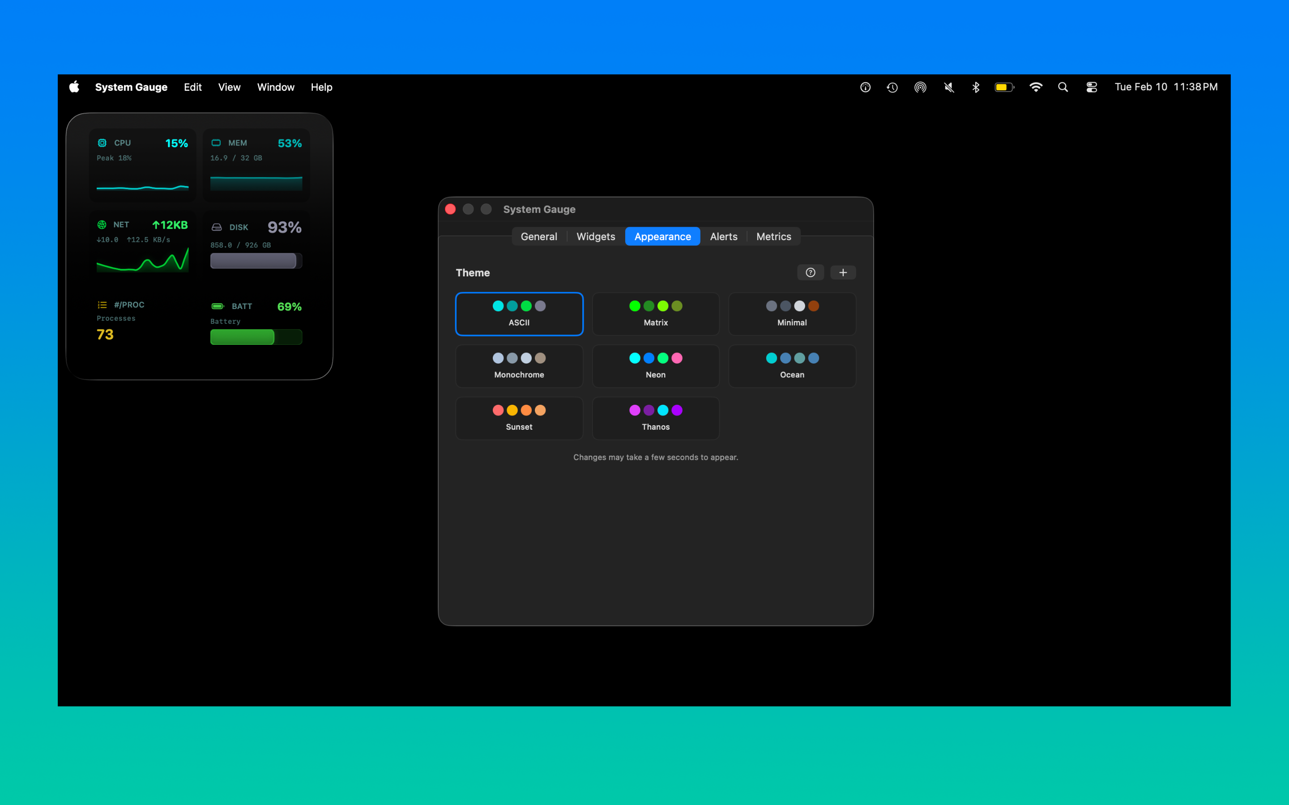Select the Matrix theme
1289x805 pixels.
[x=655, y=314]
